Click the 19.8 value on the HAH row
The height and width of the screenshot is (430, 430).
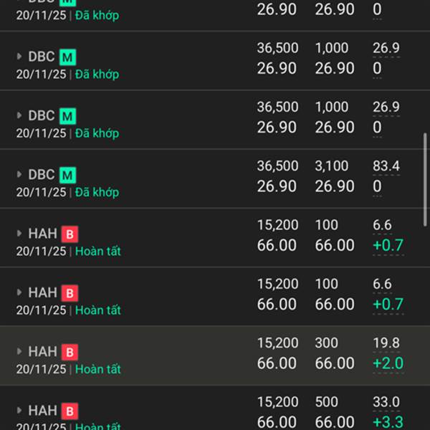(386, 343)
